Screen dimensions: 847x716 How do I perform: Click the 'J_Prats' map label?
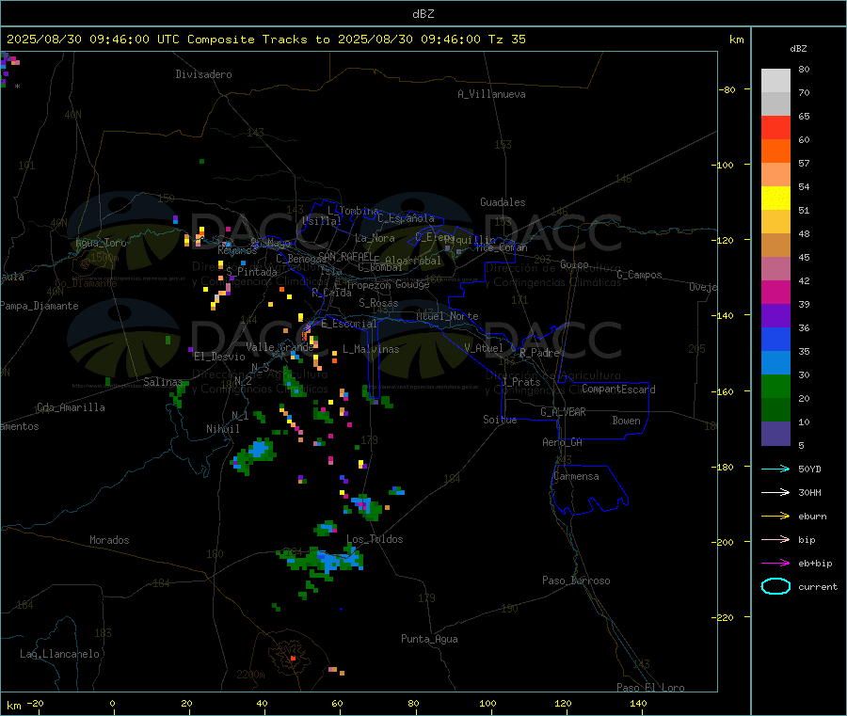coord(521,382)
